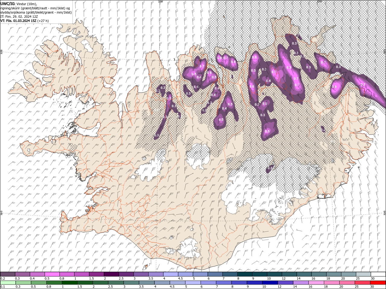The width and height of the screenshot is (386, 289).
Task: Click the bold 'UWC/IG' title text
Action: 7,3
